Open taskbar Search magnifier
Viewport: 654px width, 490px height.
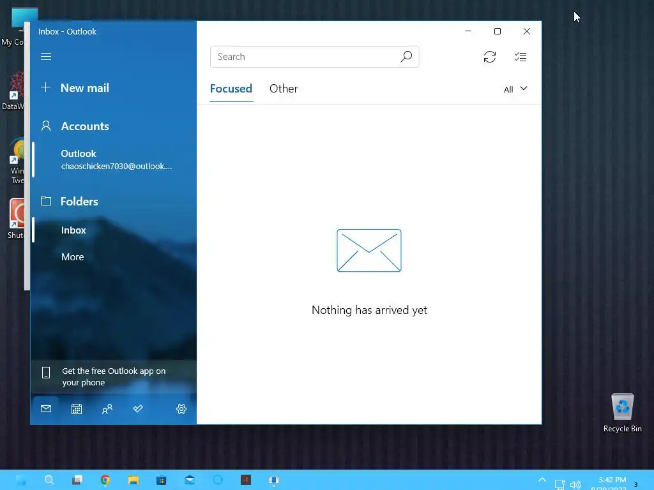(x=49, y=480)
